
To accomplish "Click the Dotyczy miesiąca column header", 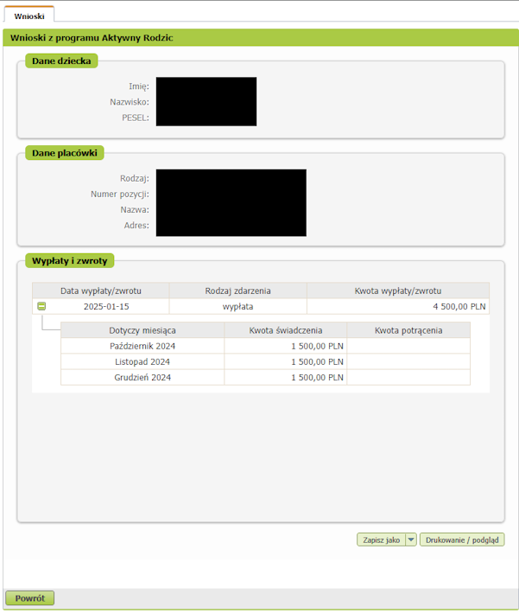I will point(142,330).
